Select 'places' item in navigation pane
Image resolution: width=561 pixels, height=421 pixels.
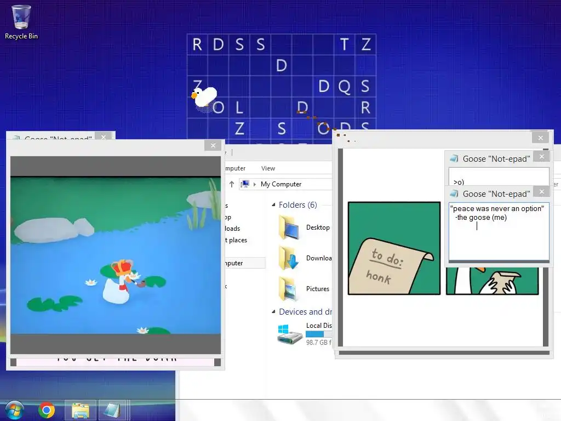236,240
